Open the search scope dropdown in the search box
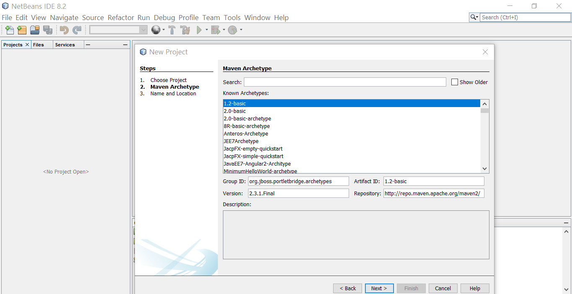This screenshot has width=572, height=294. 474,17
